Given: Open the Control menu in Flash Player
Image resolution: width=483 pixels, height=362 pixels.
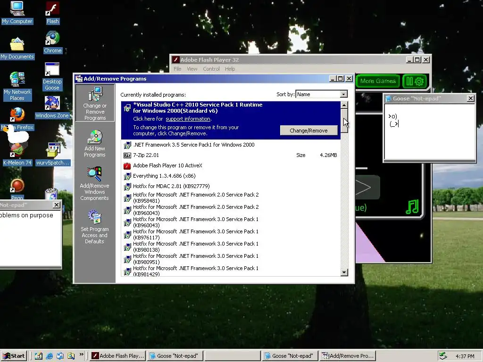Looking at the screenshot, I should (211, 69).
